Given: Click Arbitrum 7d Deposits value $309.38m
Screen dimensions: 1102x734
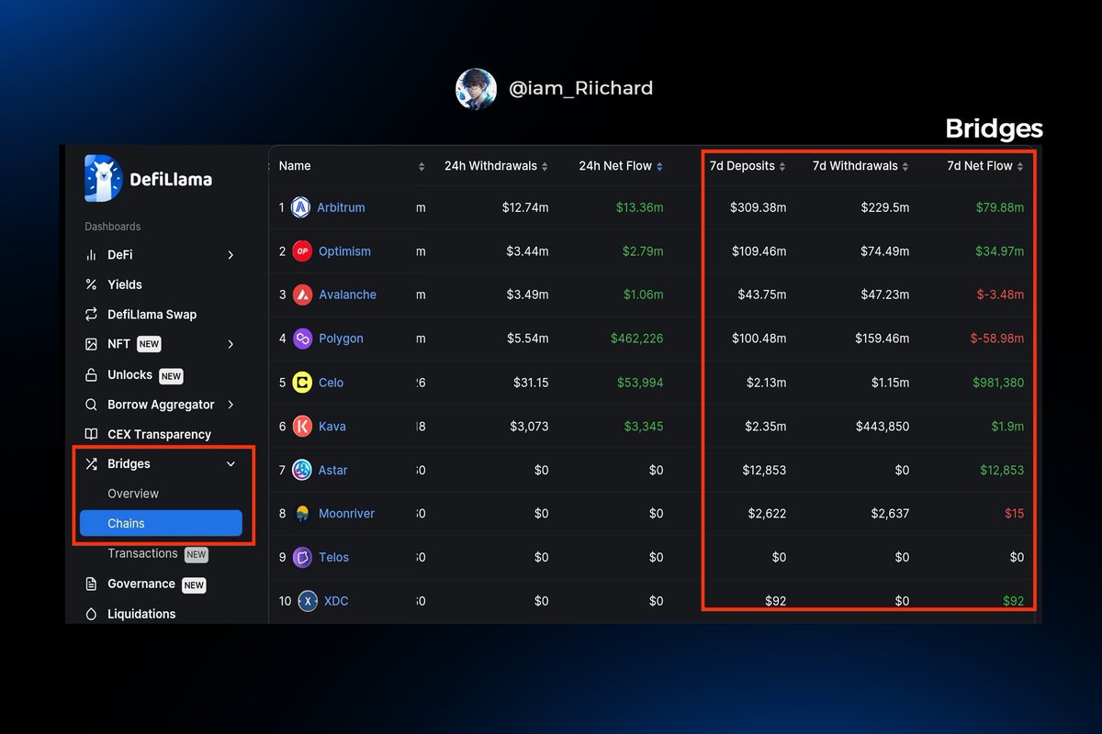Looking at the screenshot, I should click(759, 207).
